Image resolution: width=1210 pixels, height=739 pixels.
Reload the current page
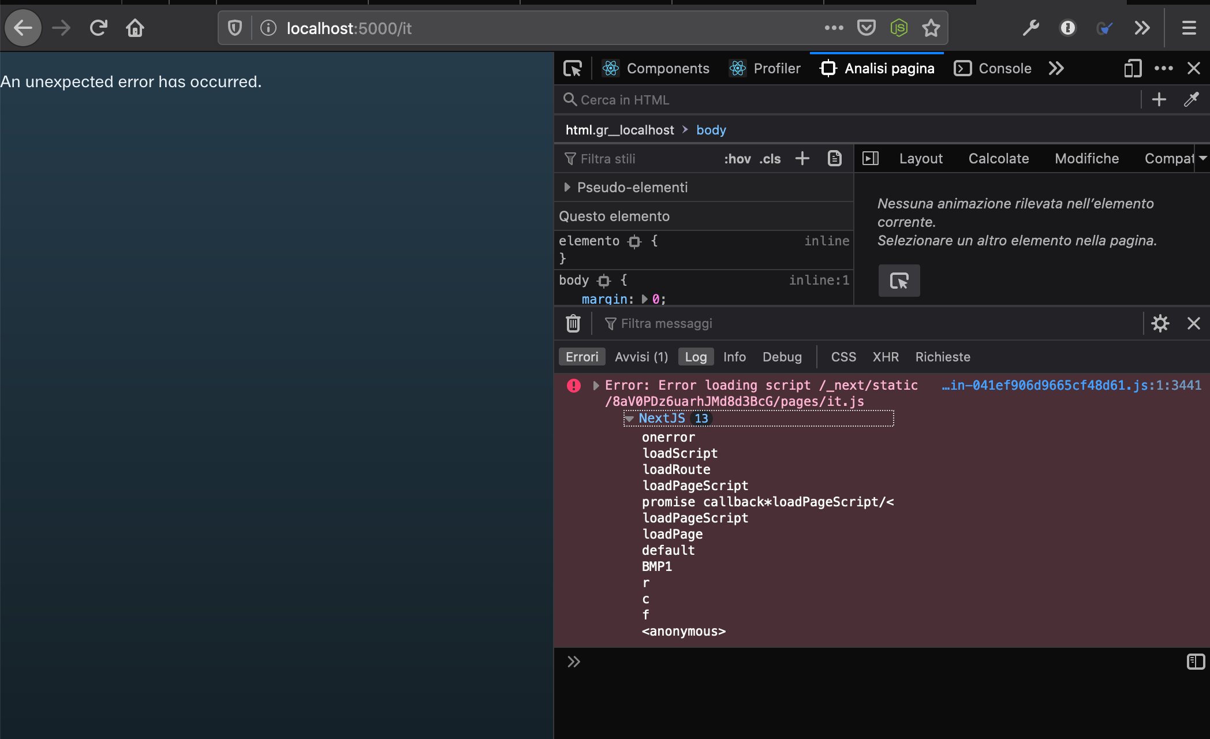click(x=99, y=28)
